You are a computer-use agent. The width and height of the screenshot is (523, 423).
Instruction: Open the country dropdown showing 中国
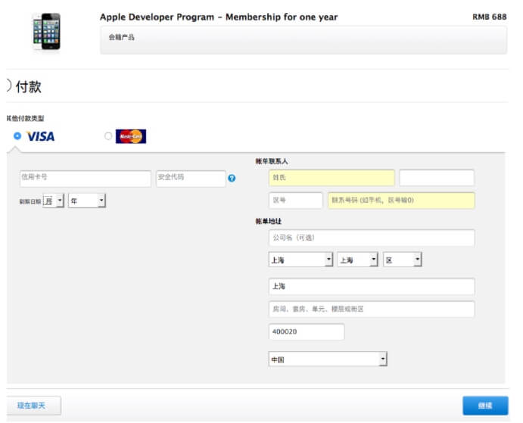[x=328, y=359]
